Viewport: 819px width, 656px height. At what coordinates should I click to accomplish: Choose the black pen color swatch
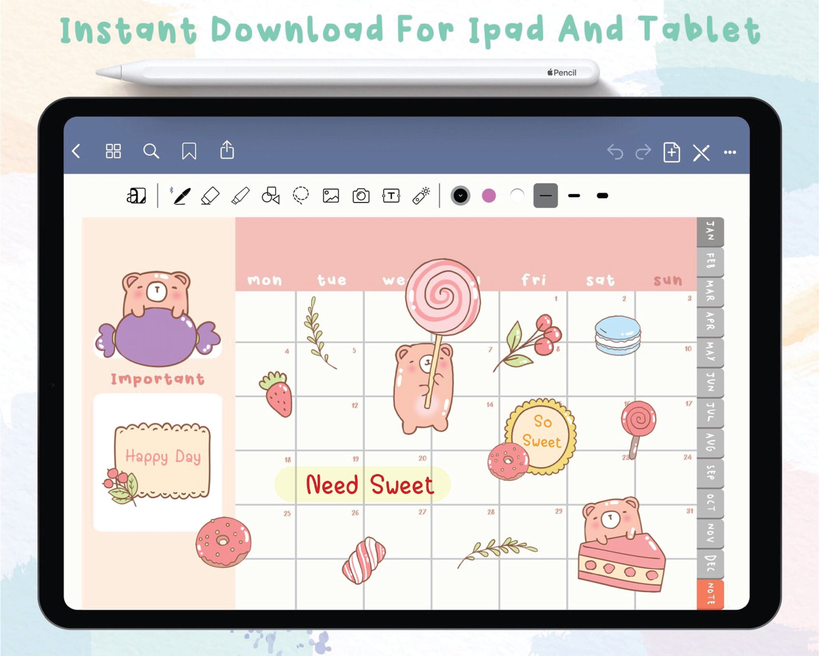point(460,196)
